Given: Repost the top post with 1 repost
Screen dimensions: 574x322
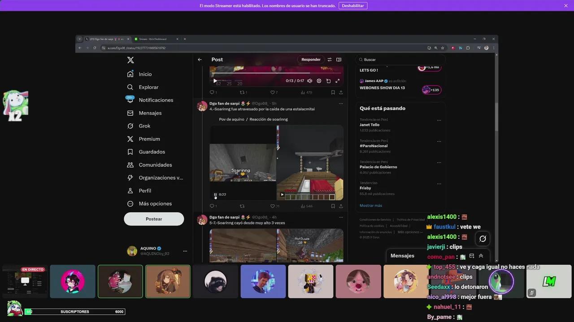Looking at the screenshot, I should click(x=244, y=93).
